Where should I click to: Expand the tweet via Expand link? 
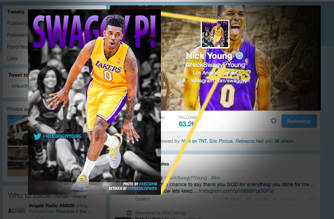point(142,199)
